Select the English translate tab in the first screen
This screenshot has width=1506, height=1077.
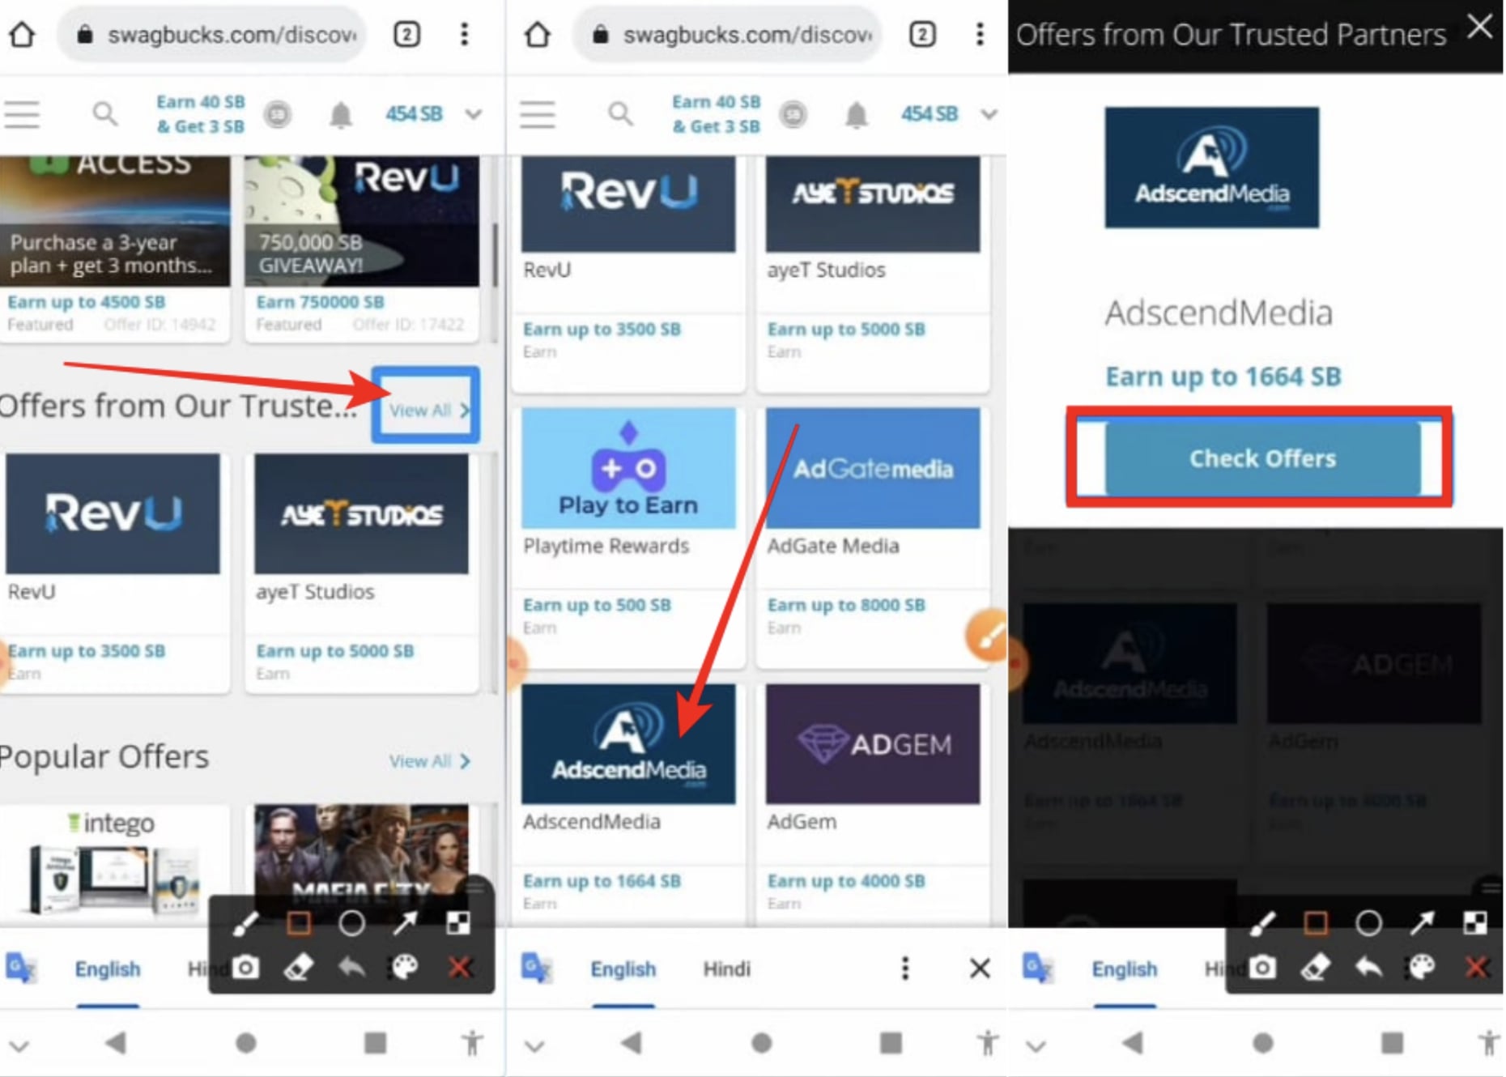pos(108,969)
